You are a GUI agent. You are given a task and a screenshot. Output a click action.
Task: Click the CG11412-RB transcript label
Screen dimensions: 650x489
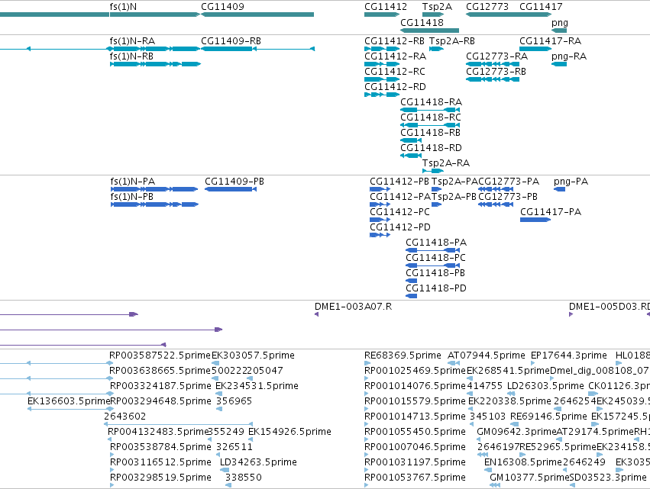394,41
